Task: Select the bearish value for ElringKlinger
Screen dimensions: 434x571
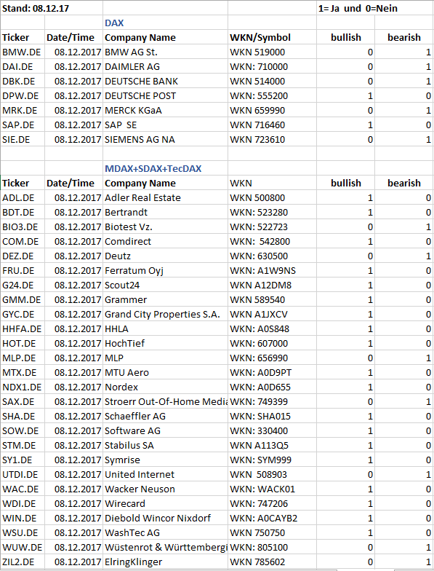Action: [404, 562]
